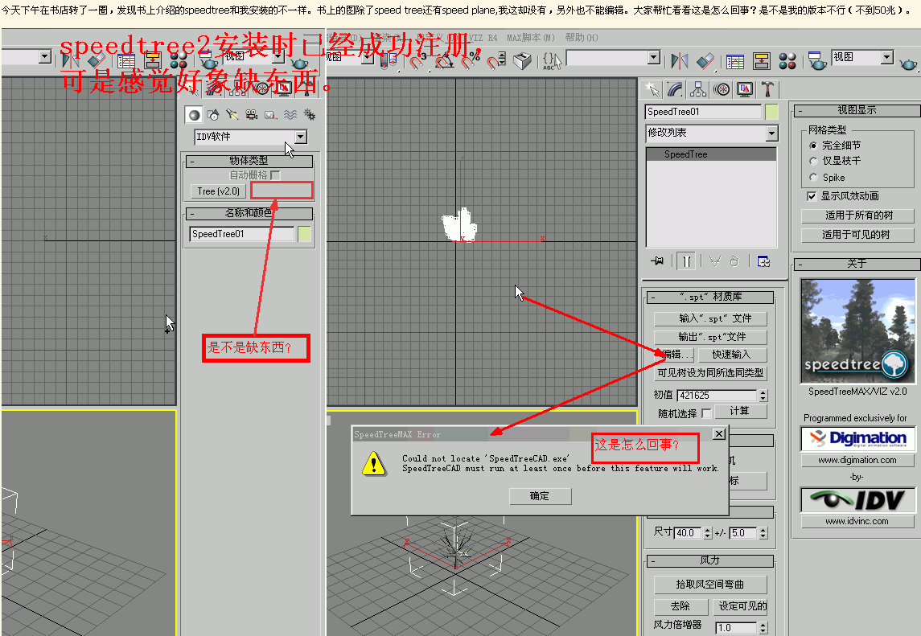
Task: Select Geometry category sphere icon in create panel
Action: (194, 114)
